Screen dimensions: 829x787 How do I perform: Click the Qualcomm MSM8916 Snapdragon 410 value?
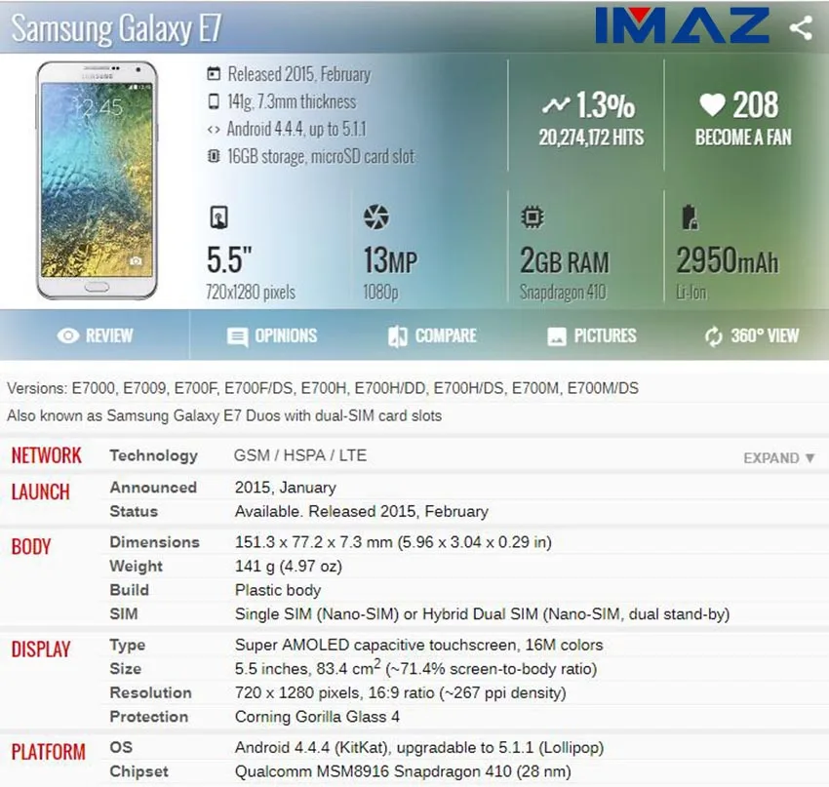(403, 771)
